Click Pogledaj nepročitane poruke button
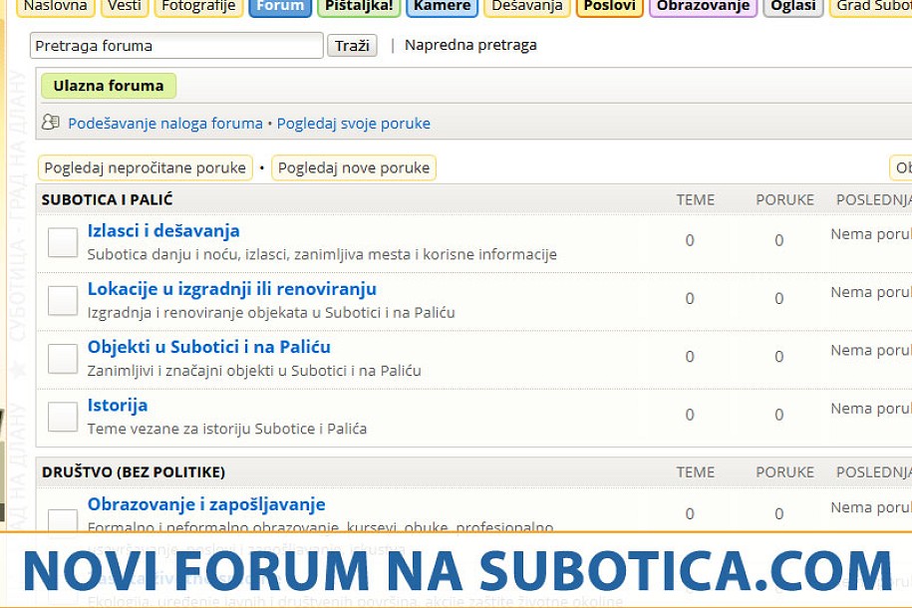The width and height of the screenshot is (912, 608). pos(146,167)
